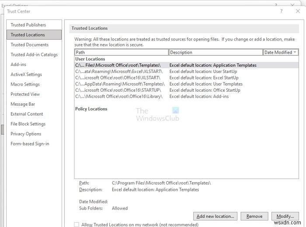The height and width of the screenshot is (227, 306).
Task: Sort by the Path column header
Action: click(x=122, y=52)
